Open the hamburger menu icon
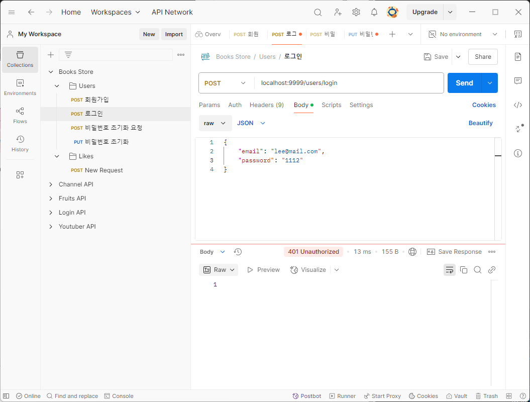The width and height of the screenshot is (530, 402). tap(12, 12)
